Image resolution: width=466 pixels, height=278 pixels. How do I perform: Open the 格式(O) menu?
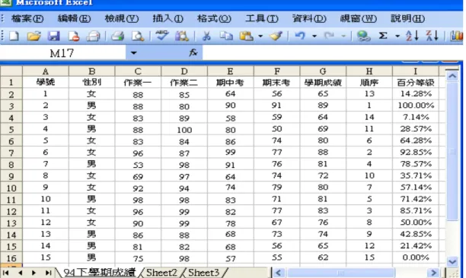point(214,19)
